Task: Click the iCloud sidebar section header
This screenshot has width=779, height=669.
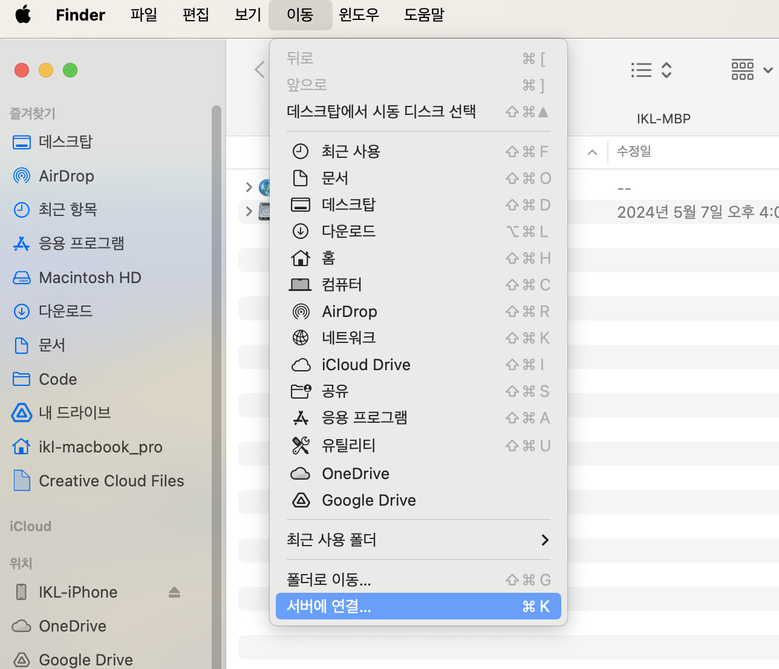Action: (30, 526)
